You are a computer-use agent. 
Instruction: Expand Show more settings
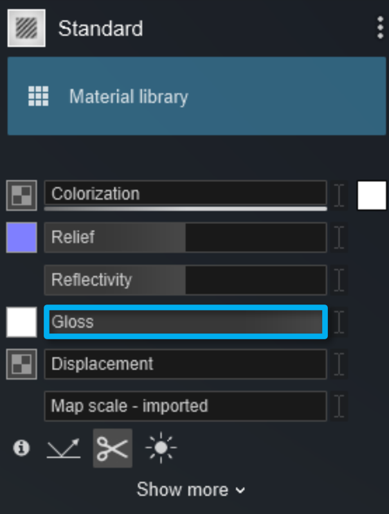190,490
